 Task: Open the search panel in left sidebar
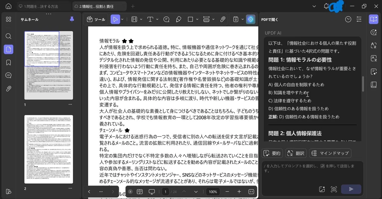coord(9,36)
